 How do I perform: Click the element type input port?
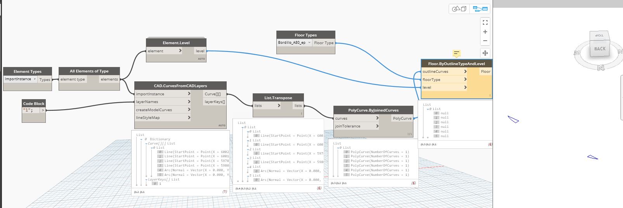click(x=73, y=79)
